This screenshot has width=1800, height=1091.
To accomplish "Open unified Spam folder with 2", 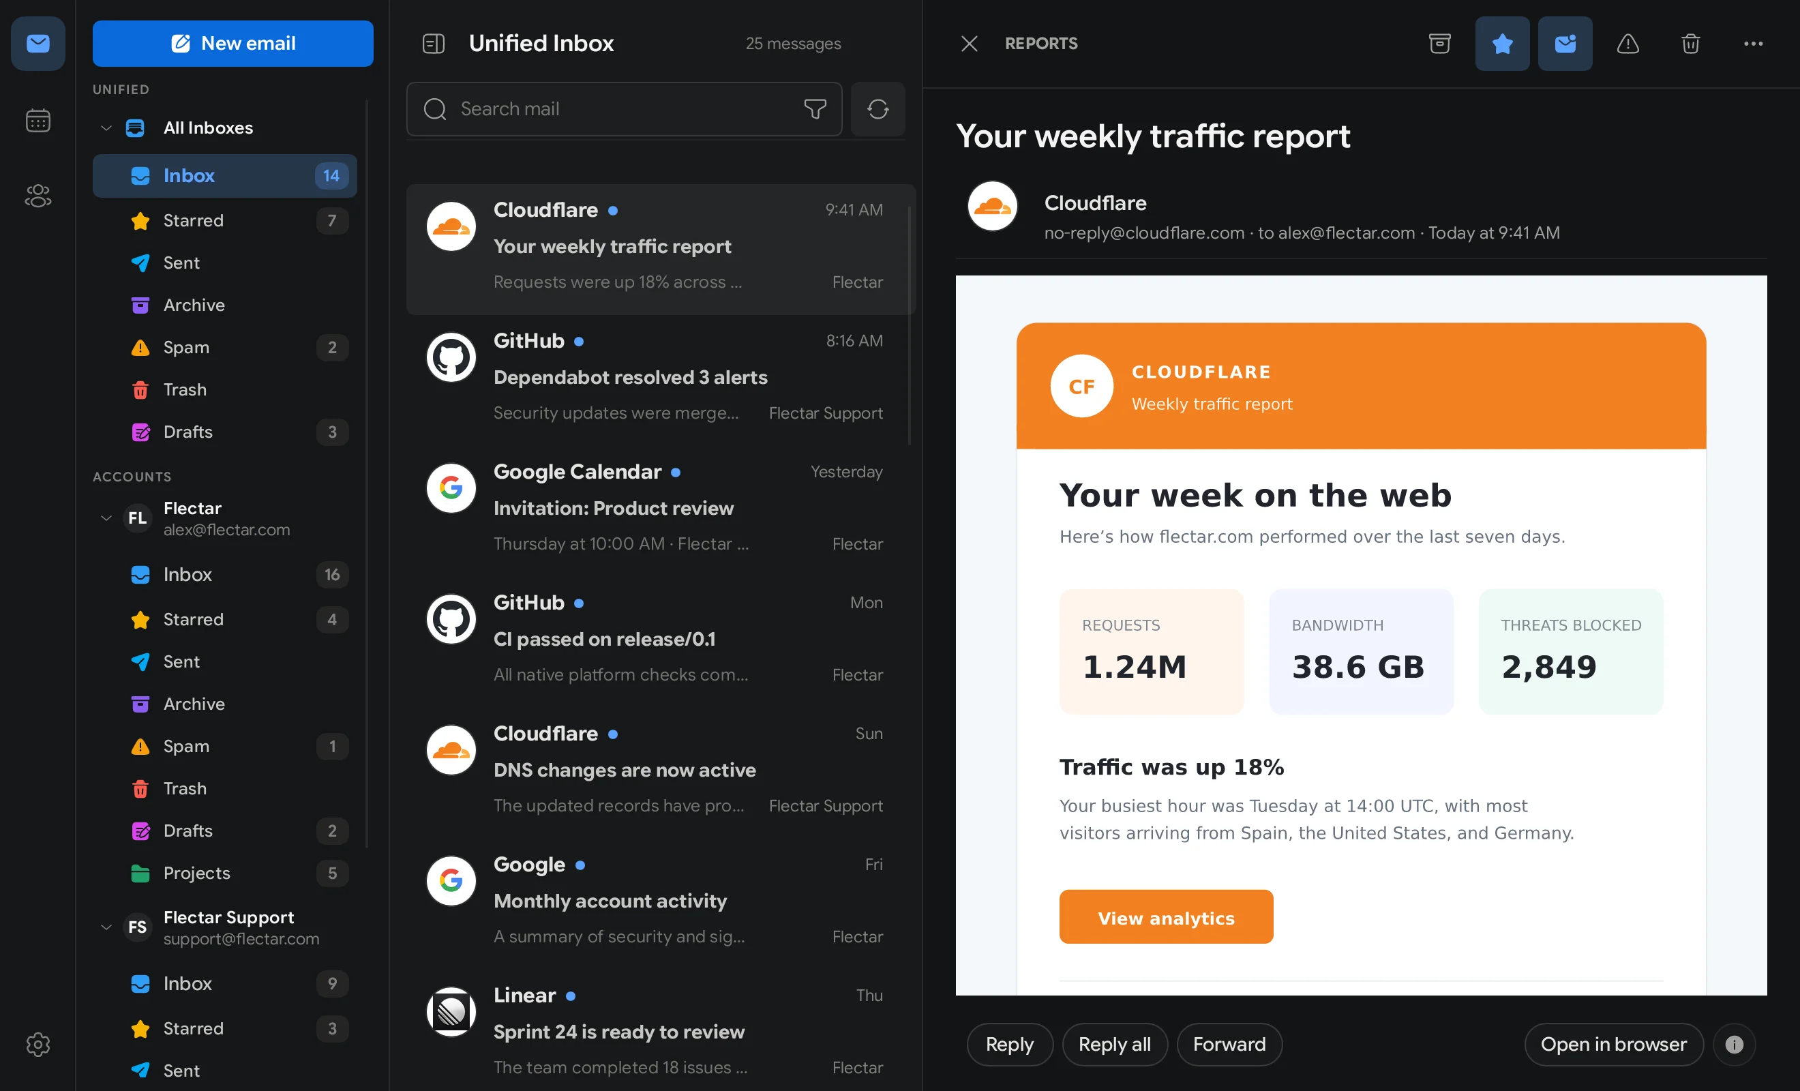I will click(x=224, y=348).
